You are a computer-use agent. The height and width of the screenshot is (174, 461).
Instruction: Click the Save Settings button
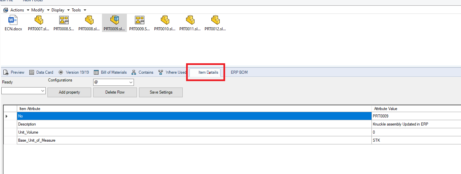161,92
